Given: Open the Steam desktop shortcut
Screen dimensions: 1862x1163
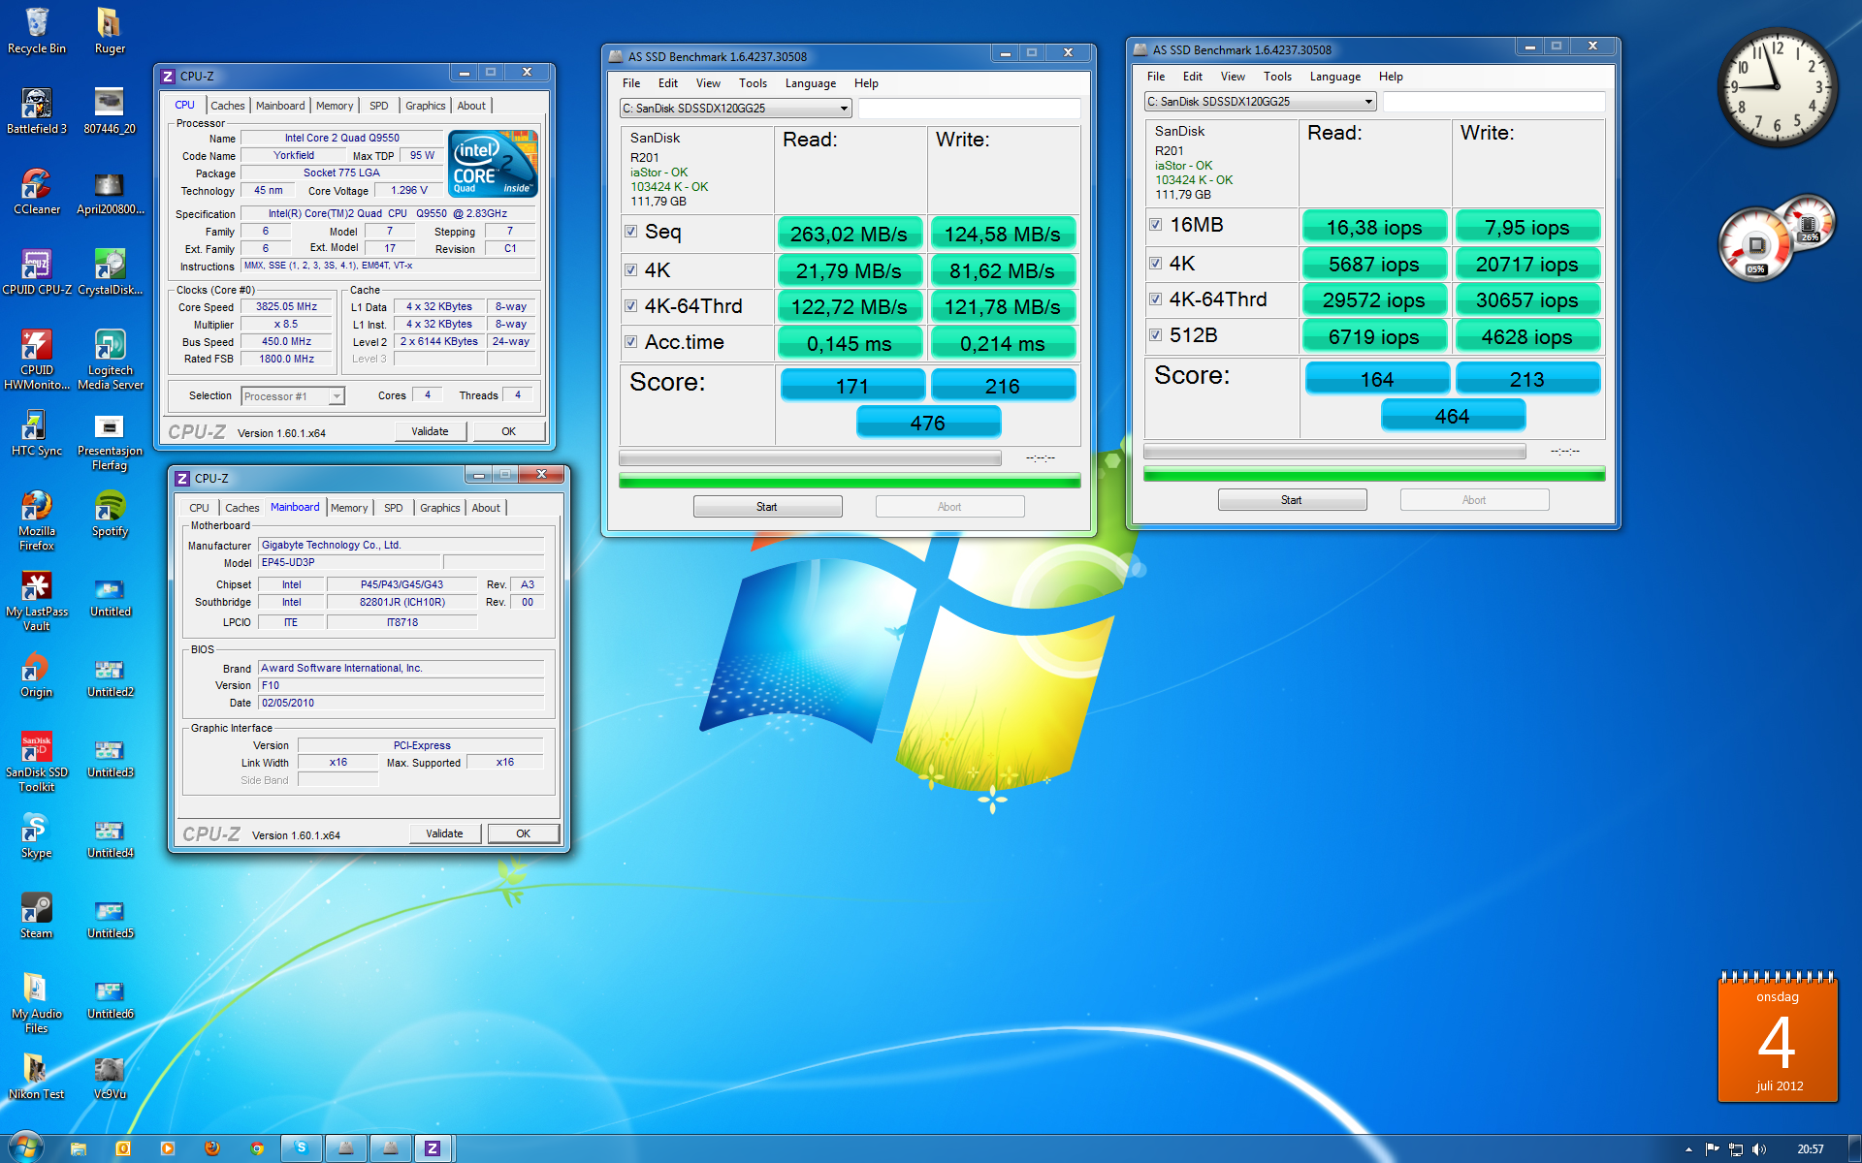Looking at the screenshot, I should (x=37, y=915).
